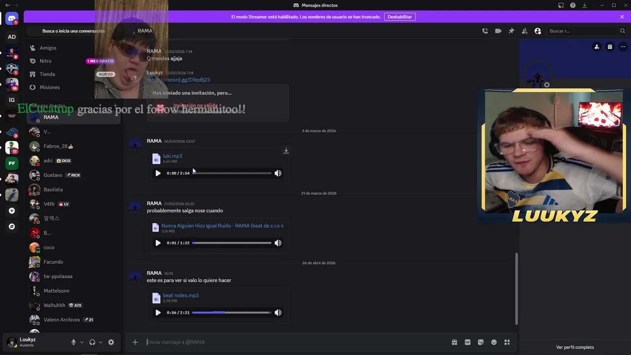631x355 pixels.
Task: Open Nunca Alguien Hizo Igual Ruido file link
Action: pyautogui.click(x=222, y=226)
